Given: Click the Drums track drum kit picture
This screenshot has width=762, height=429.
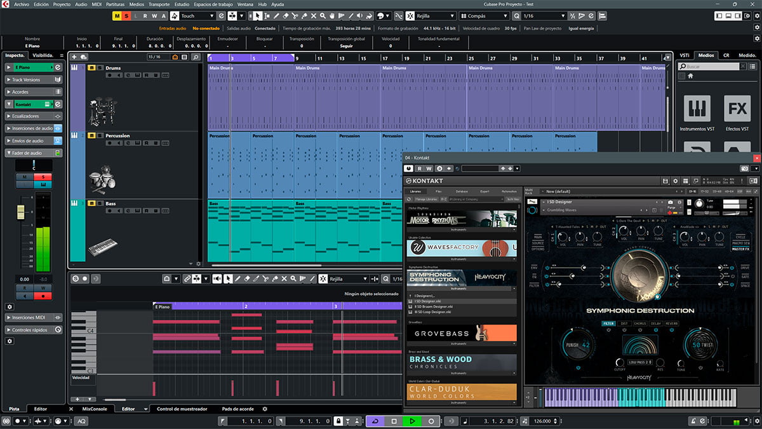Looking at the screenshot, I should click(x=103, y=112).
